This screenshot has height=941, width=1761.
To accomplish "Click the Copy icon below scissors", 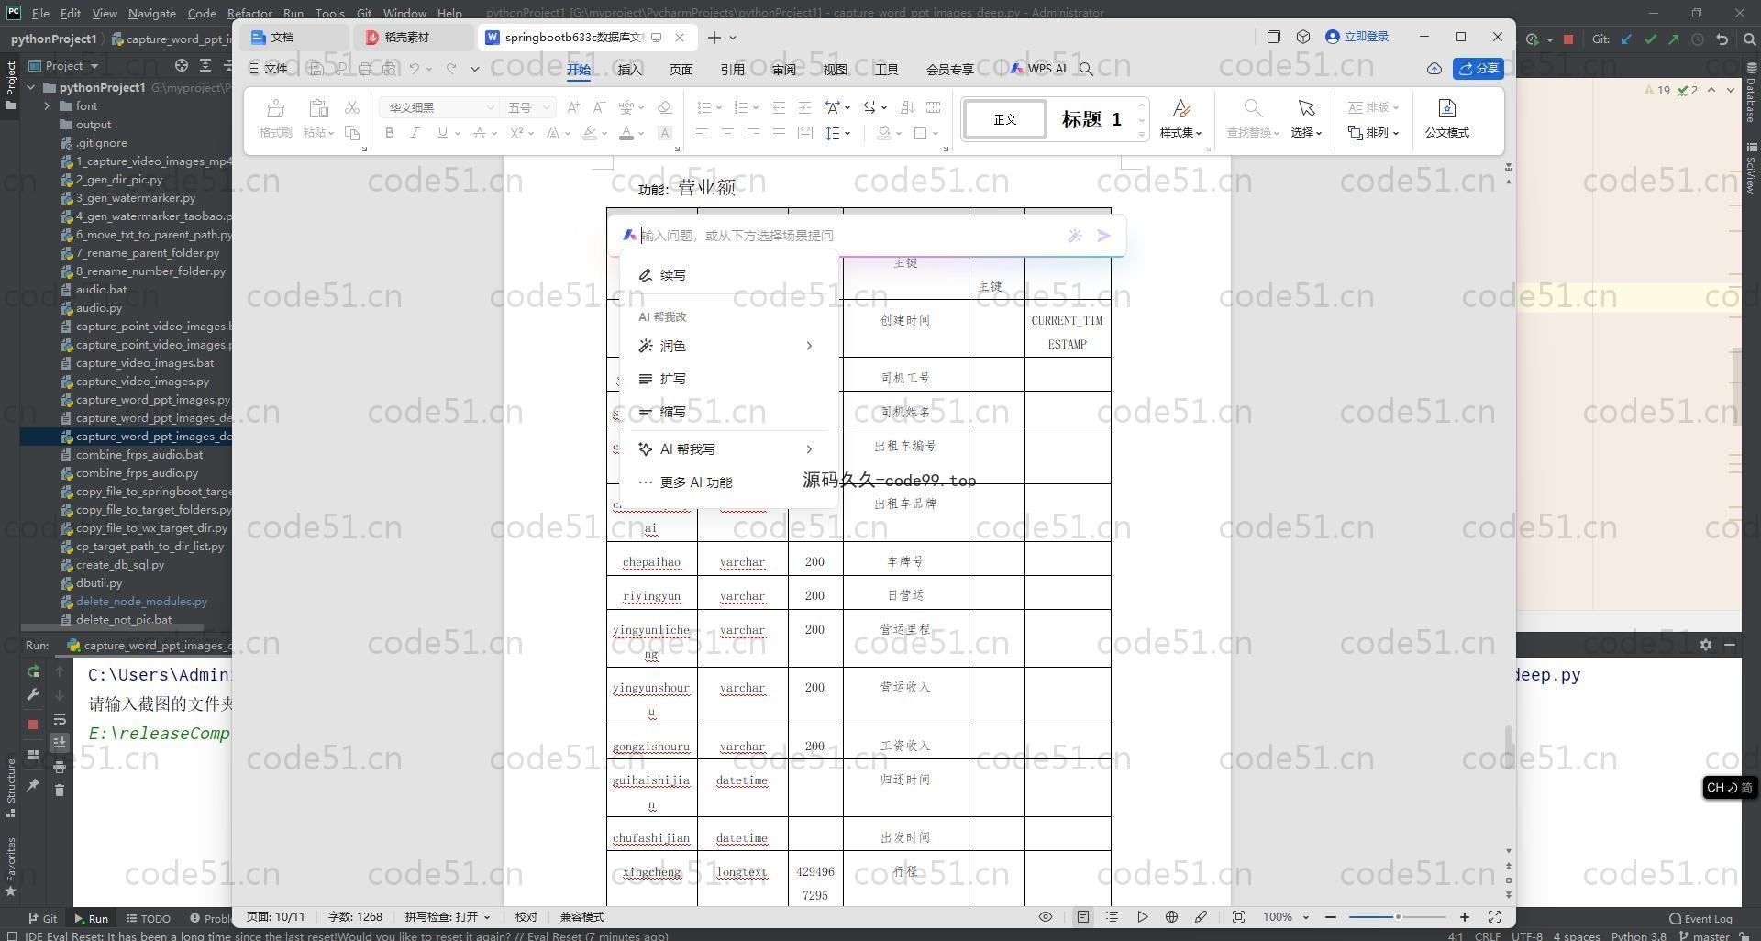I will pyautogui.click(x=352, y=133).
